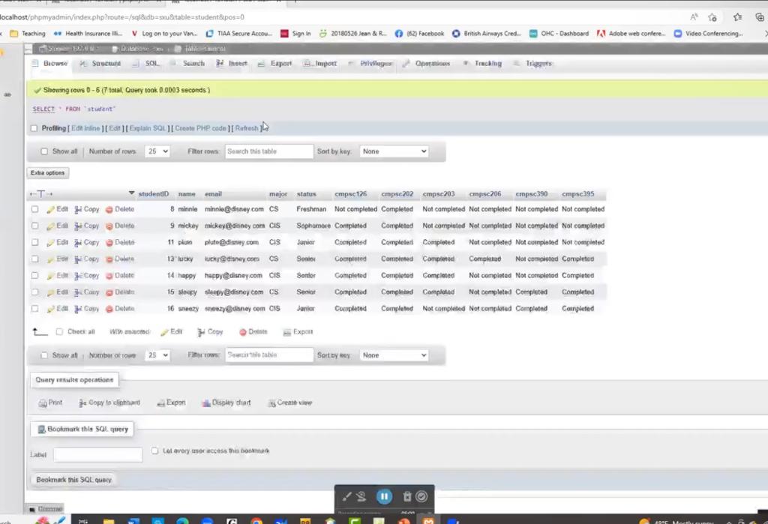Expand the Extra options panel
768x524 pixels.
47,173
